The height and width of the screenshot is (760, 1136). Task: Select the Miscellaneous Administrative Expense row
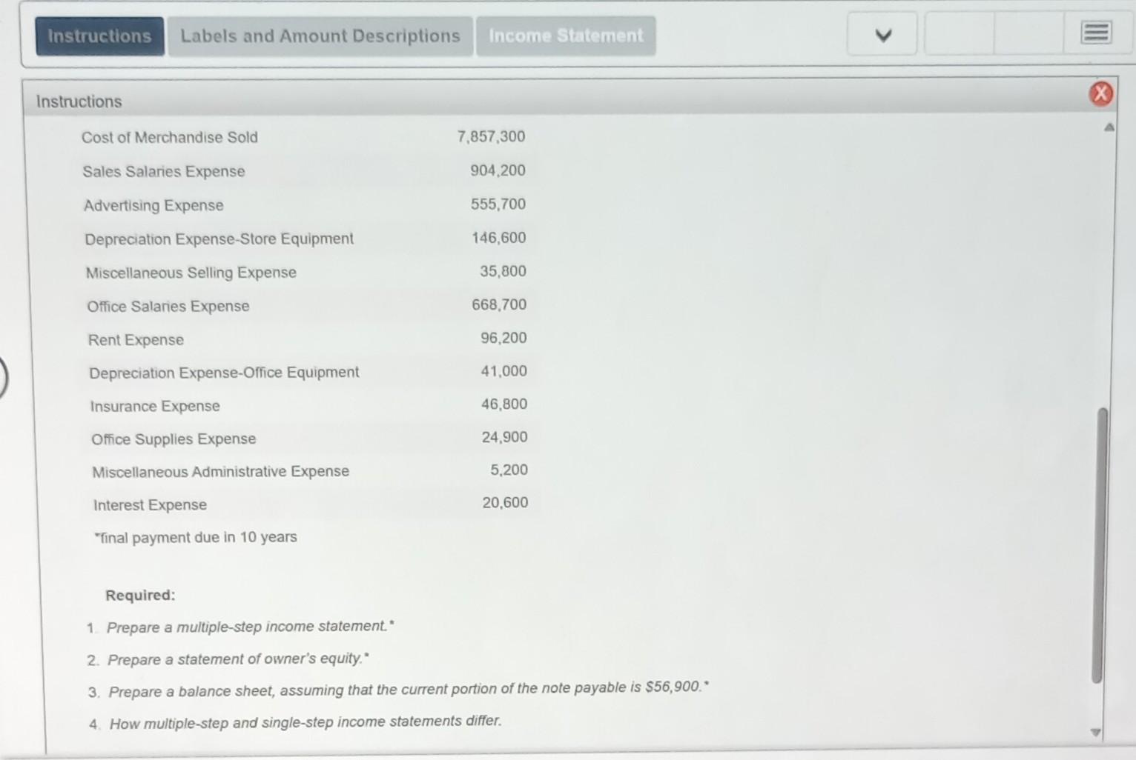click(x=220, y=471)
